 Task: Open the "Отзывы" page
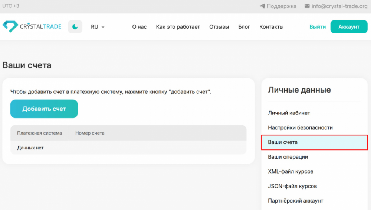coord(219,27)
